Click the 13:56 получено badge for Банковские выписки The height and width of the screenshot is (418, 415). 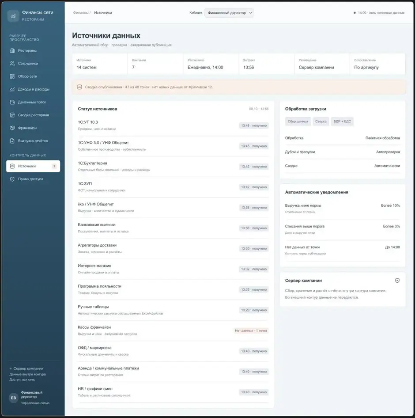(254, 228)
